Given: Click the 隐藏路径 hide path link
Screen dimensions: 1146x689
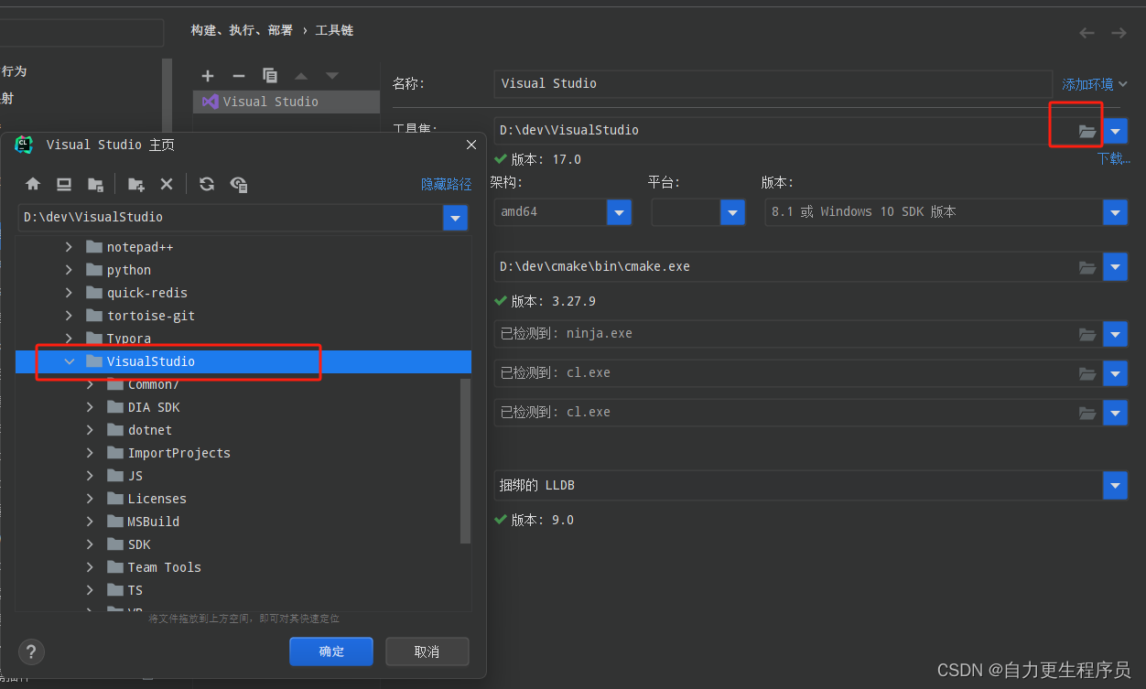Looking at the screenshot, I should (x=447, y=184).
